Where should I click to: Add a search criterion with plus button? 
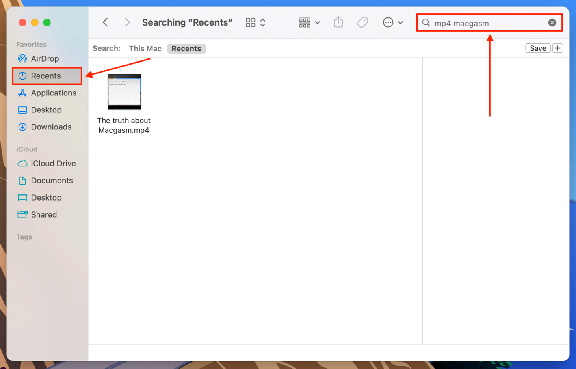pyautogui.click(x=558, y=48)
